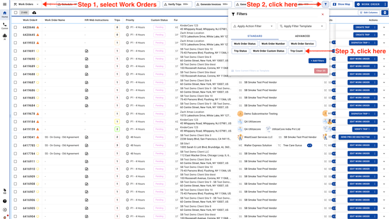The image size is (389, 219).
Task: Select the checkbox for work order 6419678
Action: [15, 114]
